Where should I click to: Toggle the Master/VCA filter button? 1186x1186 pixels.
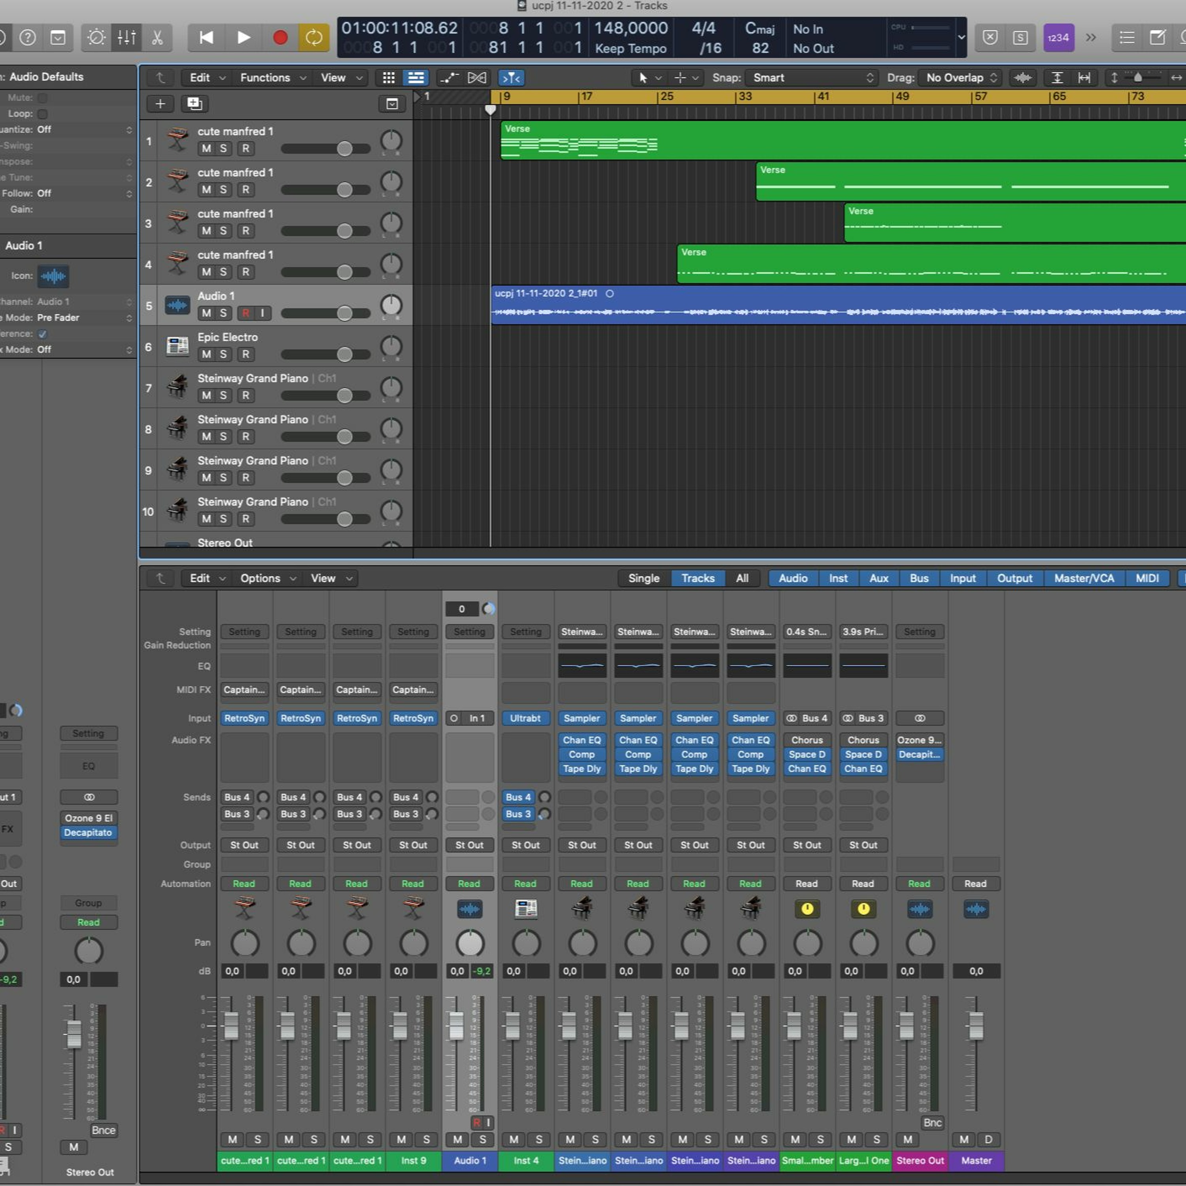tap(1084, 578)
